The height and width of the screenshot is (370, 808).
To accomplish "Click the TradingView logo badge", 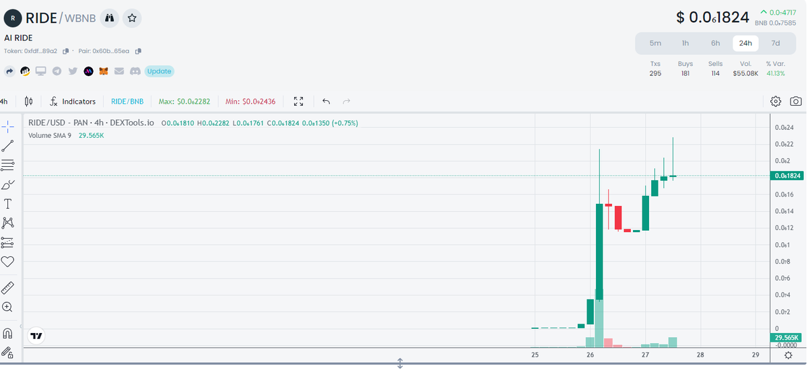I will click(36, 336).
